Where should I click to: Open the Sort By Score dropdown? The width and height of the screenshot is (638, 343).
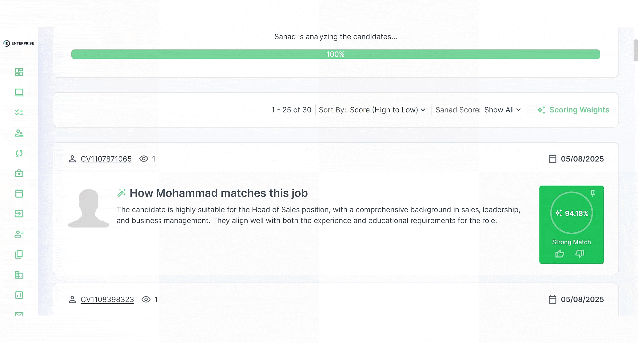point(388,110)
